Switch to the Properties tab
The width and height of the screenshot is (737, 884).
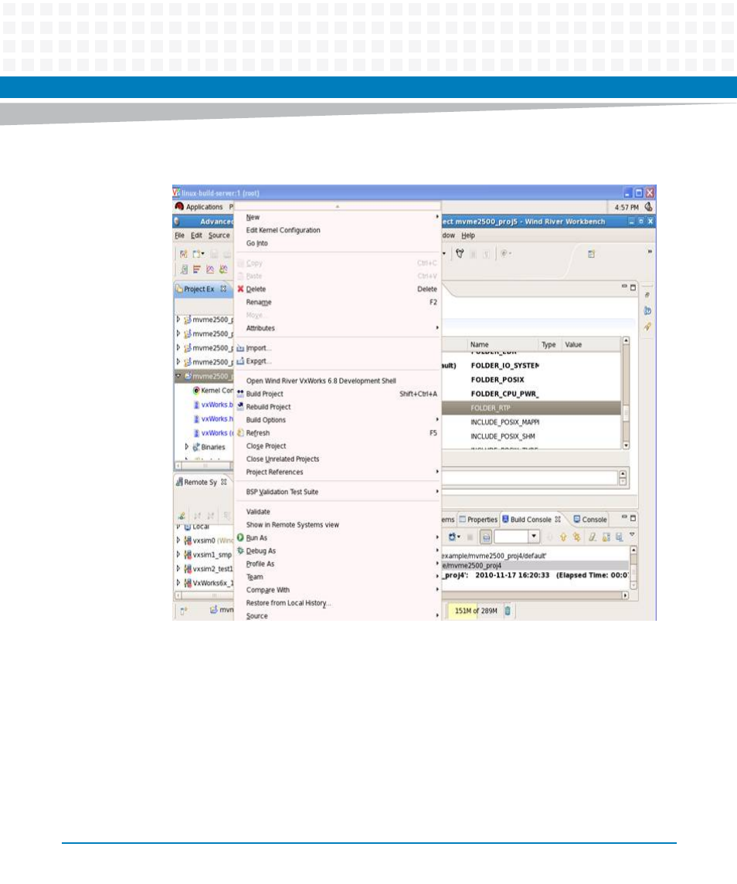coord(478,520)
